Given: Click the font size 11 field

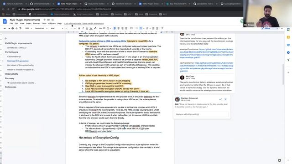Looking at the screenshot, I should [x=71, y=28].
